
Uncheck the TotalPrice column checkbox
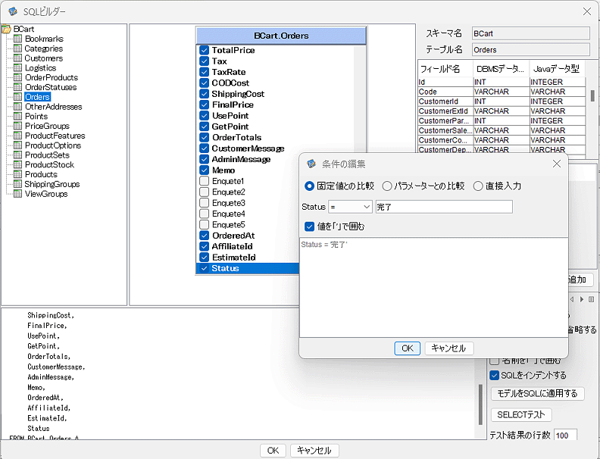(205, 50)
